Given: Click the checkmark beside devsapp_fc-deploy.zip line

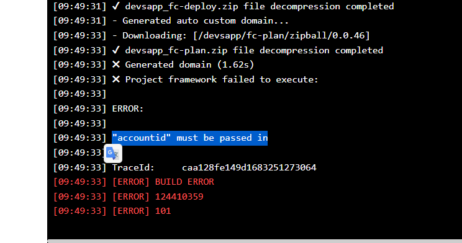Looking at the screenshot, I should click(115, 6).
